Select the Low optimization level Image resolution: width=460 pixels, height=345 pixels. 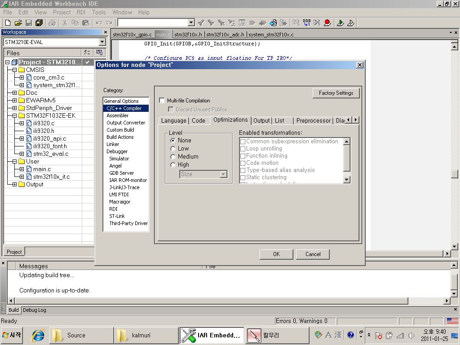pos(173,149)
